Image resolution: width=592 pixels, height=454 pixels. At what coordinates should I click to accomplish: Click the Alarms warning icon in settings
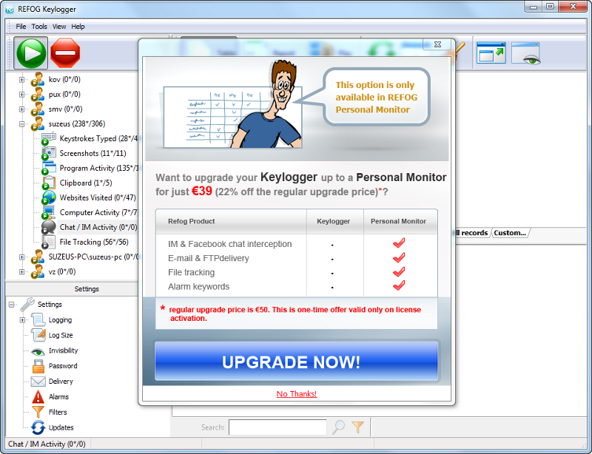pyautogui.click(x=38, y=397)
